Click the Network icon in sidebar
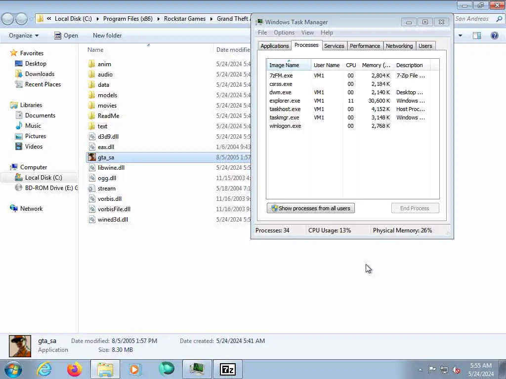This screenshot has width=506, height=379. [x=14, y=208]
